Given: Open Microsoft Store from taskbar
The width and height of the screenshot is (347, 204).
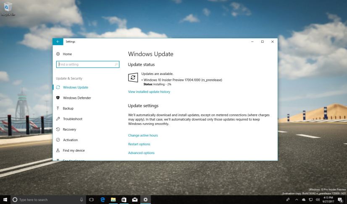Looking at the screenshot, I should (124, 199).
